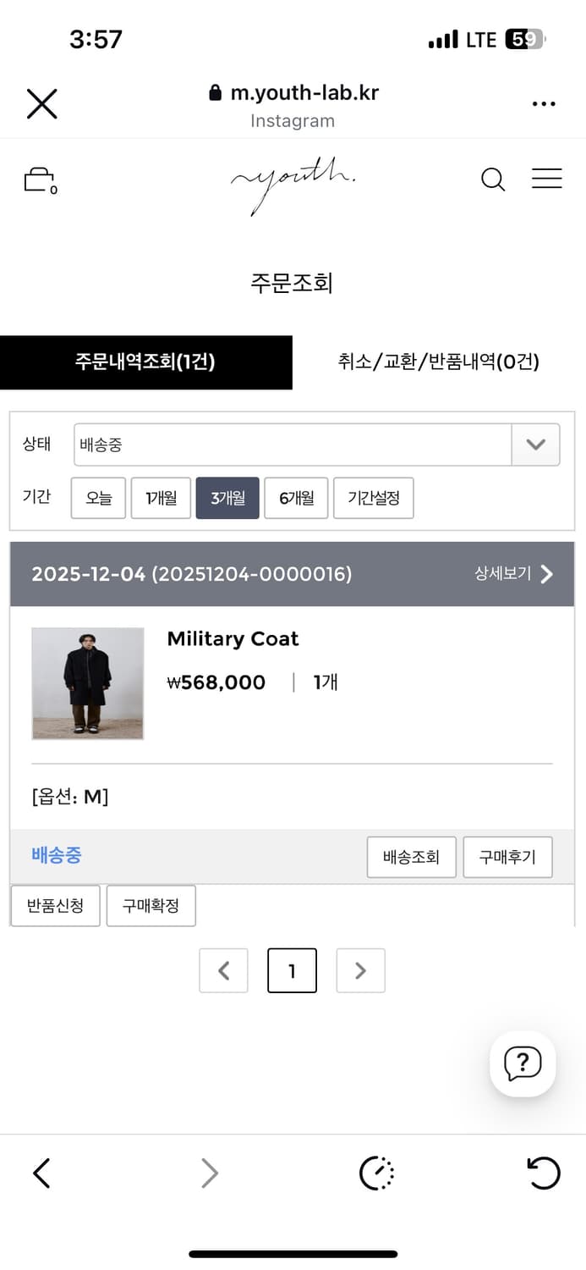Open the shopping bag with zero items
The width and height of the screenshot is (586, 1270).
point(39,179)
